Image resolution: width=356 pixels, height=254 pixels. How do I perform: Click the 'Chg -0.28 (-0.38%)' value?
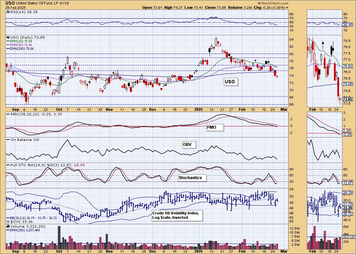coord(269,7)
